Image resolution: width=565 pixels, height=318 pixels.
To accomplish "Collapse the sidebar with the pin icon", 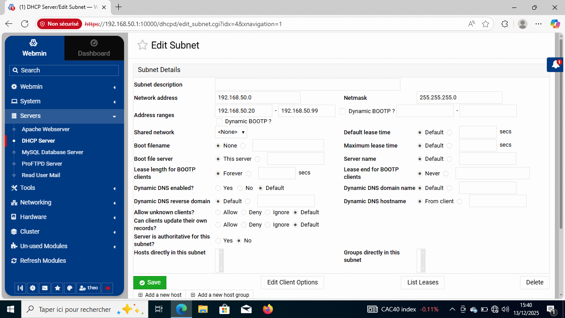I will (x=20, y=288).
